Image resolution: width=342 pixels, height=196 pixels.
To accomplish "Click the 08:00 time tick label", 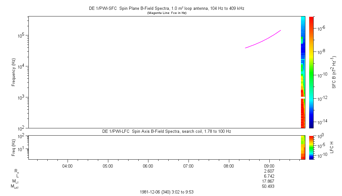I will click(229, 166).
